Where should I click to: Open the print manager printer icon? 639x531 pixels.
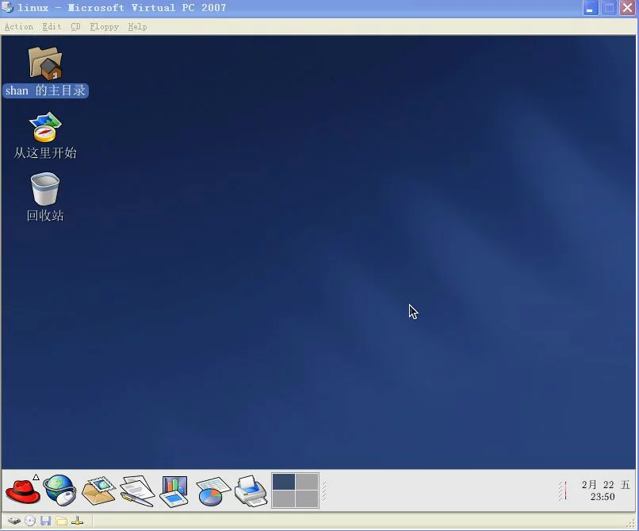coord(251,491)
